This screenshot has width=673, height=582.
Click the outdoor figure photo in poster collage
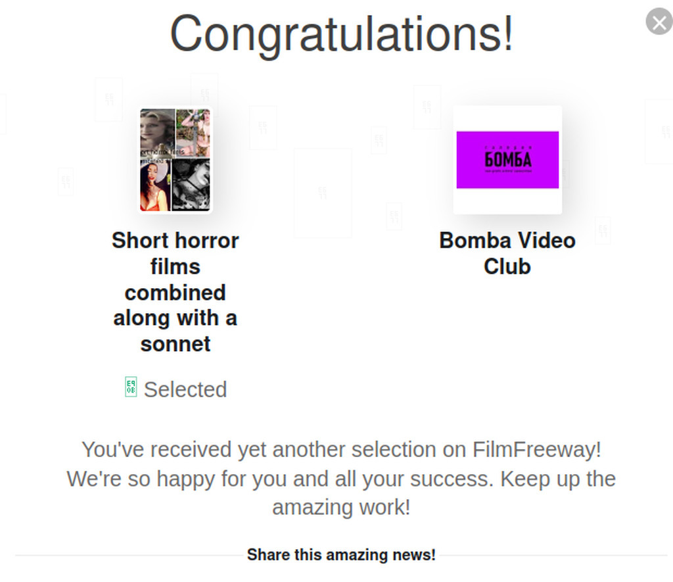click(x=193, y=132)
